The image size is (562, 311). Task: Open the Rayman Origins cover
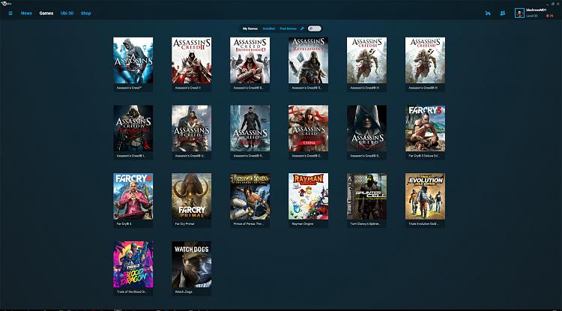(308, 196)
